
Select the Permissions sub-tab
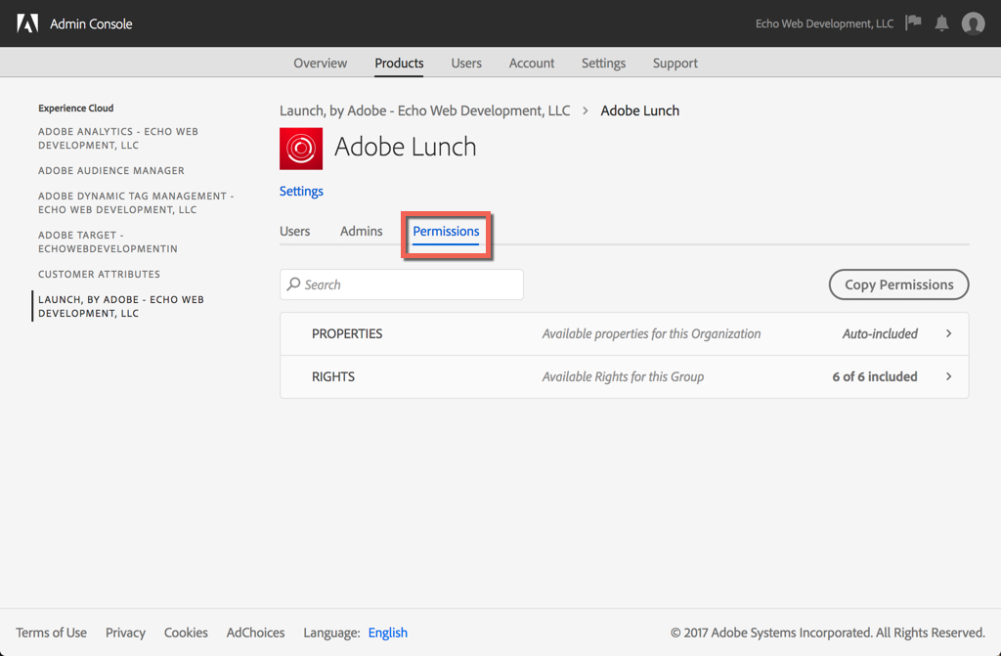[x=446, y=232]
